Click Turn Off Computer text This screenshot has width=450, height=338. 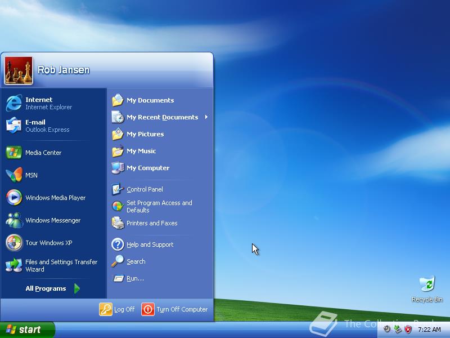click(182, 309)
